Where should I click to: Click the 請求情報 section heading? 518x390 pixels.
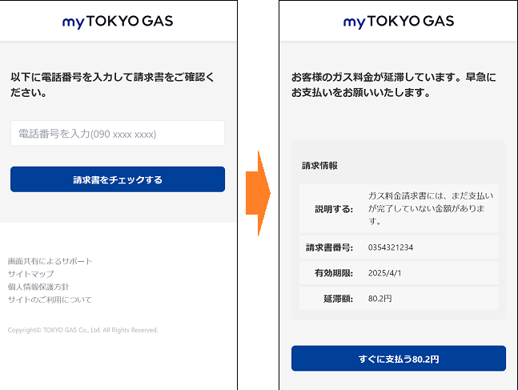(x=319, y=166)
